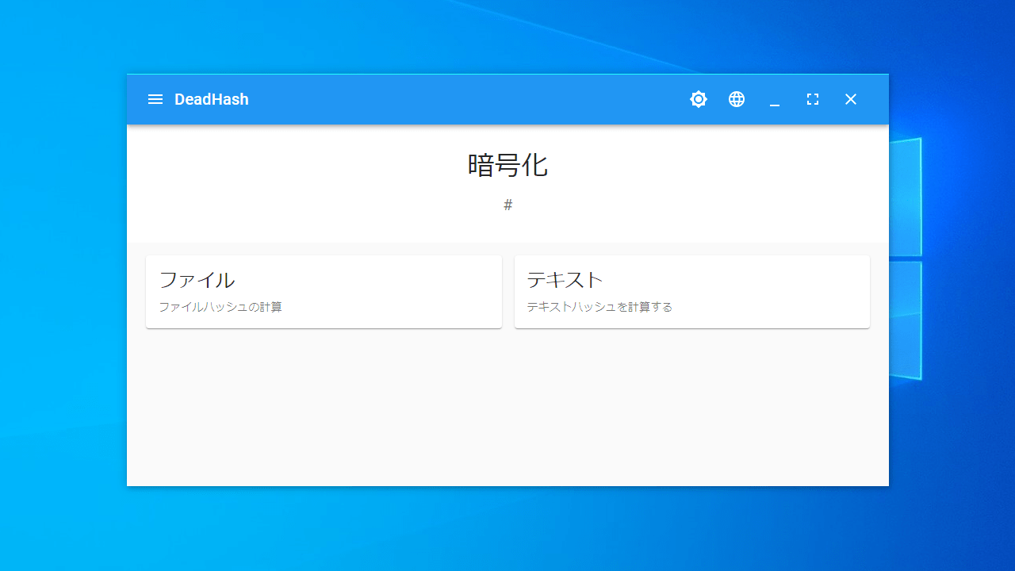The image size is (1015, 571).
Task: Open the テキスト hash card
Action: point(692,292)
